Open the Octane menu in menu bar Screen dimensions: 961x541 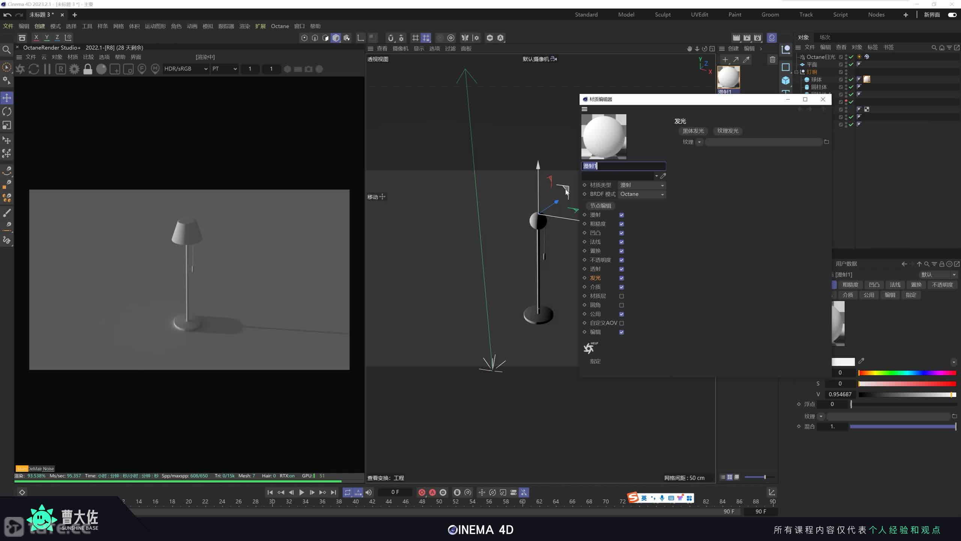280,26
